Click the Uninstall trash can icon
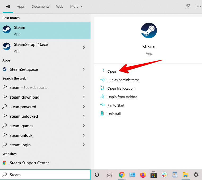The width and height of the screenshot is (202, 180). click(102, 113)
